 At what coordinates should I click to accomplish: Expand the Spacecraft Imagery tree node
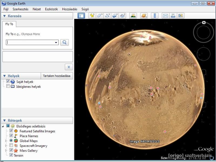click(6, 146)
